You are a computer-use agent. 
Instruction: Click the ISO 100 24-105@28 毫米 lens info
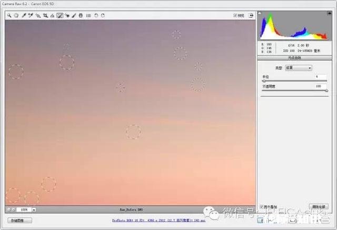[x=302, y=51]
